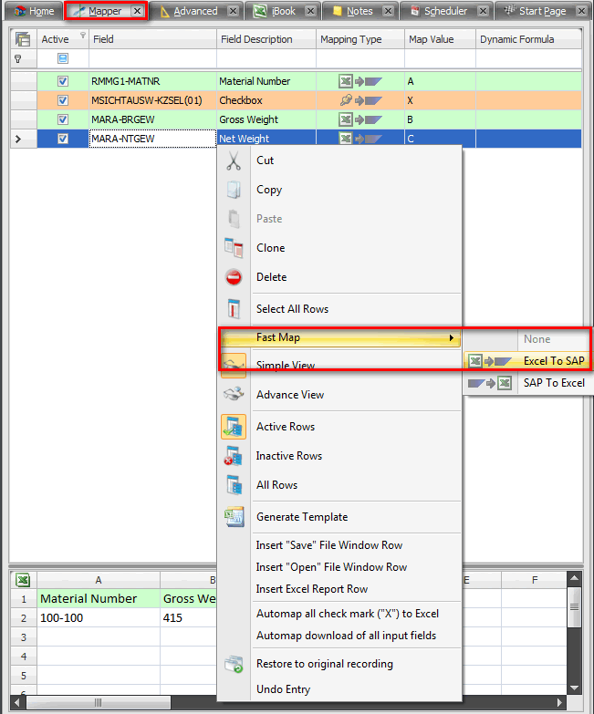Click the Restore to original recording icon

pos(234,664)
